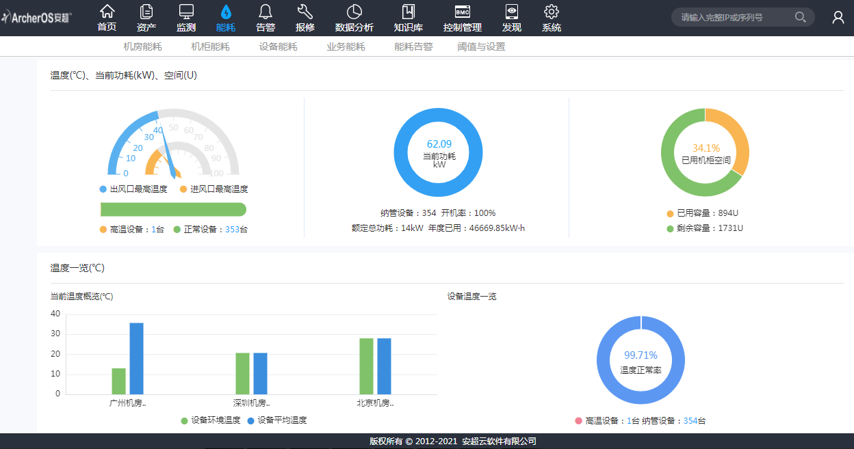The image size is (854, 449).
Task: Click the search magnifier icon
Action: pos(800,17)
